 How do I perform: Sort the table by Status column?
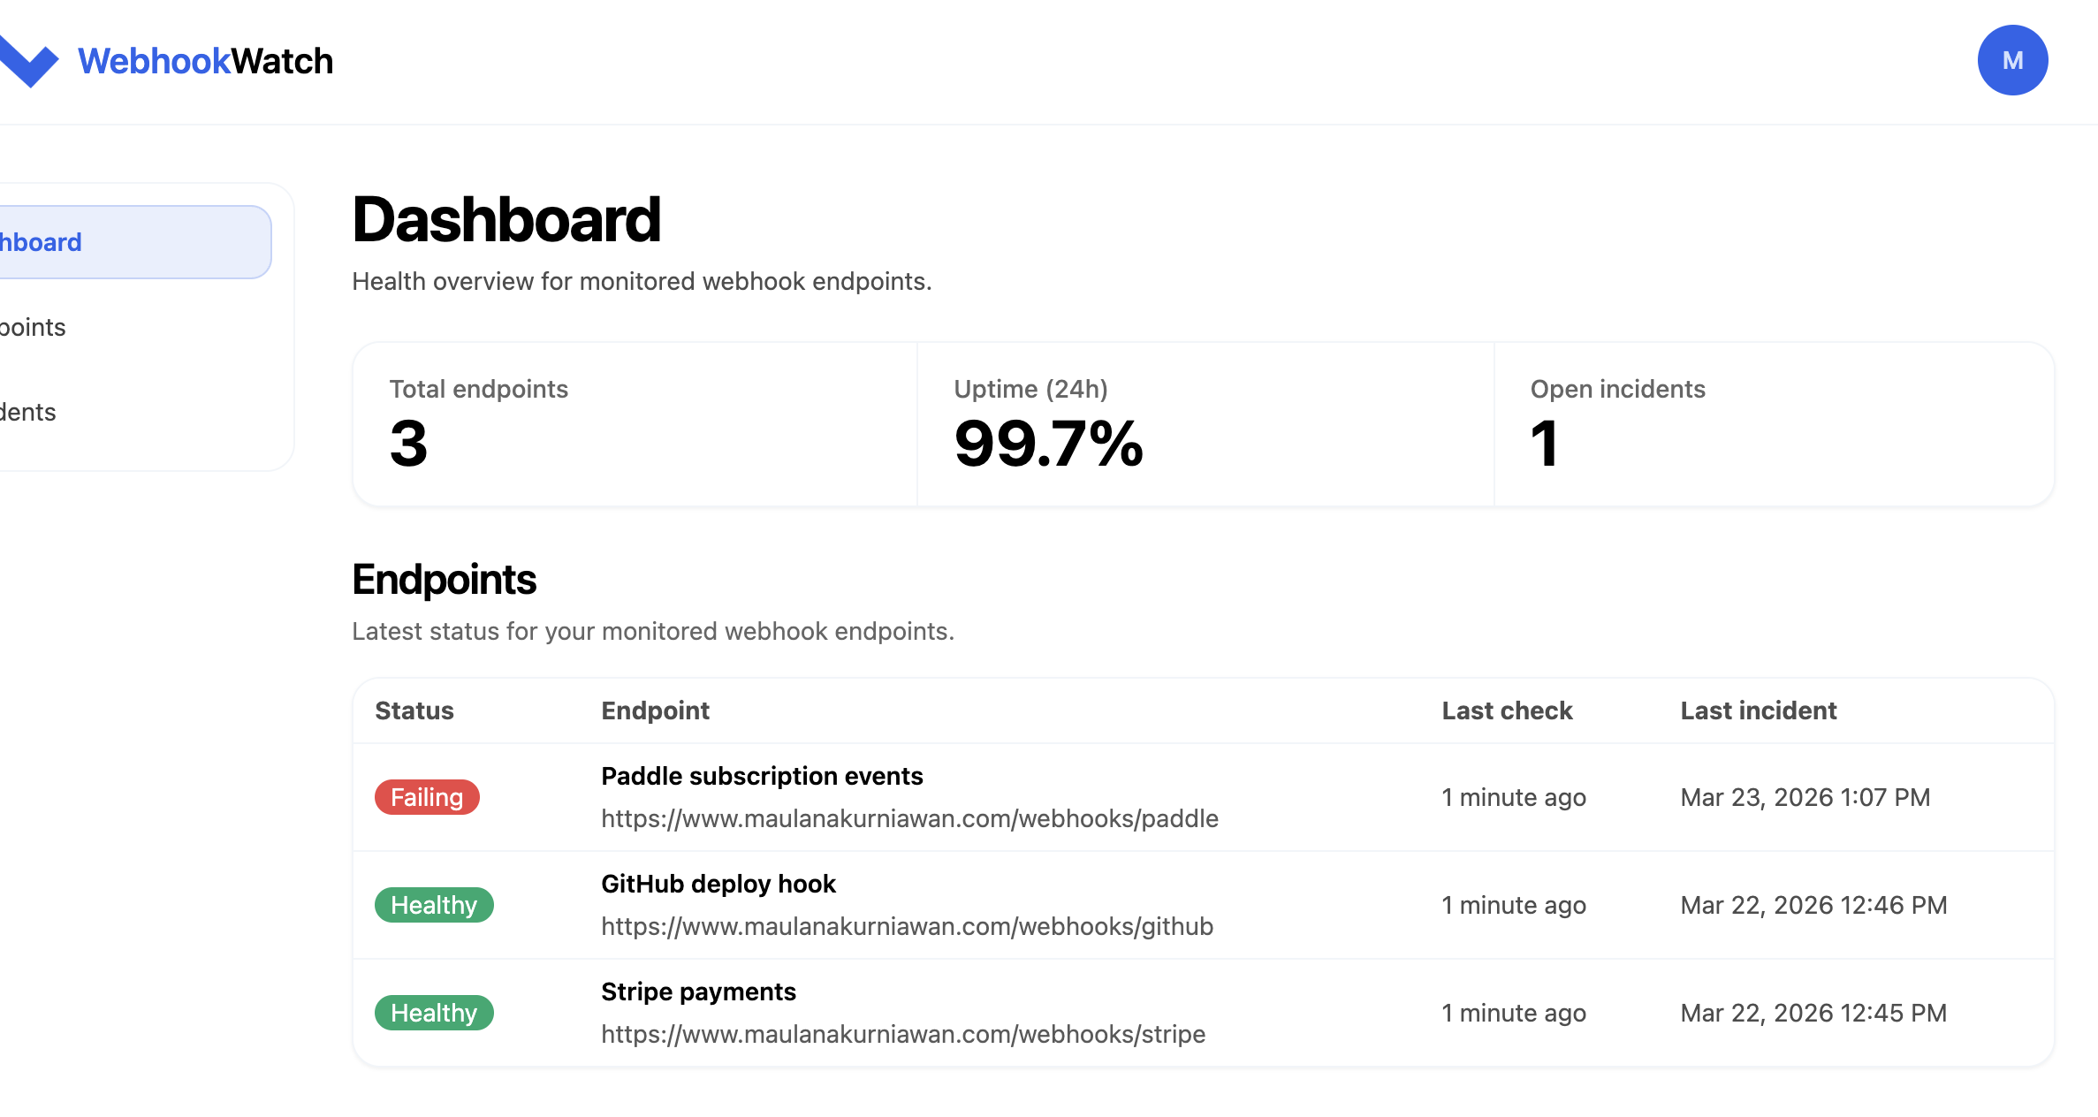[414, 710]
